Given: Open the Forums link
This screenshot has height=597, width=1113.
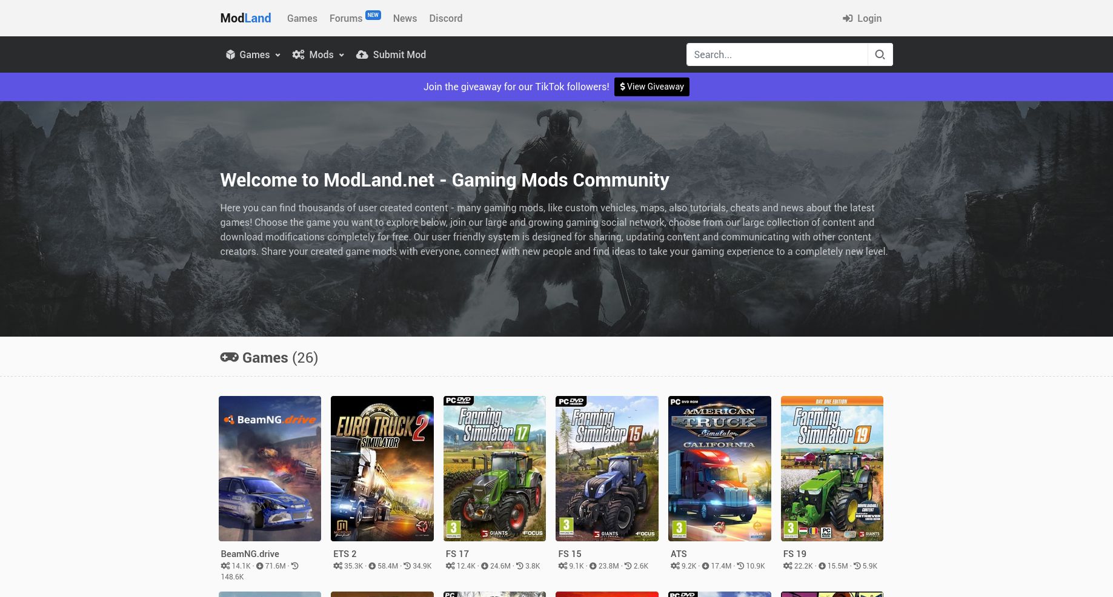Looking at the screenshot, I should click(346, 18).
